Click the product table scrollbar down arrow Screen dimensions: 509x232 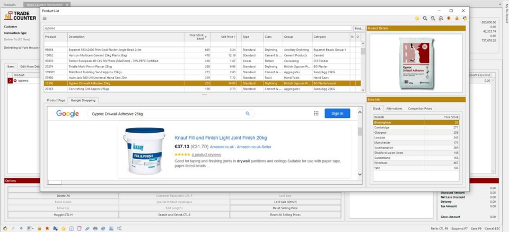coord(363,90)
